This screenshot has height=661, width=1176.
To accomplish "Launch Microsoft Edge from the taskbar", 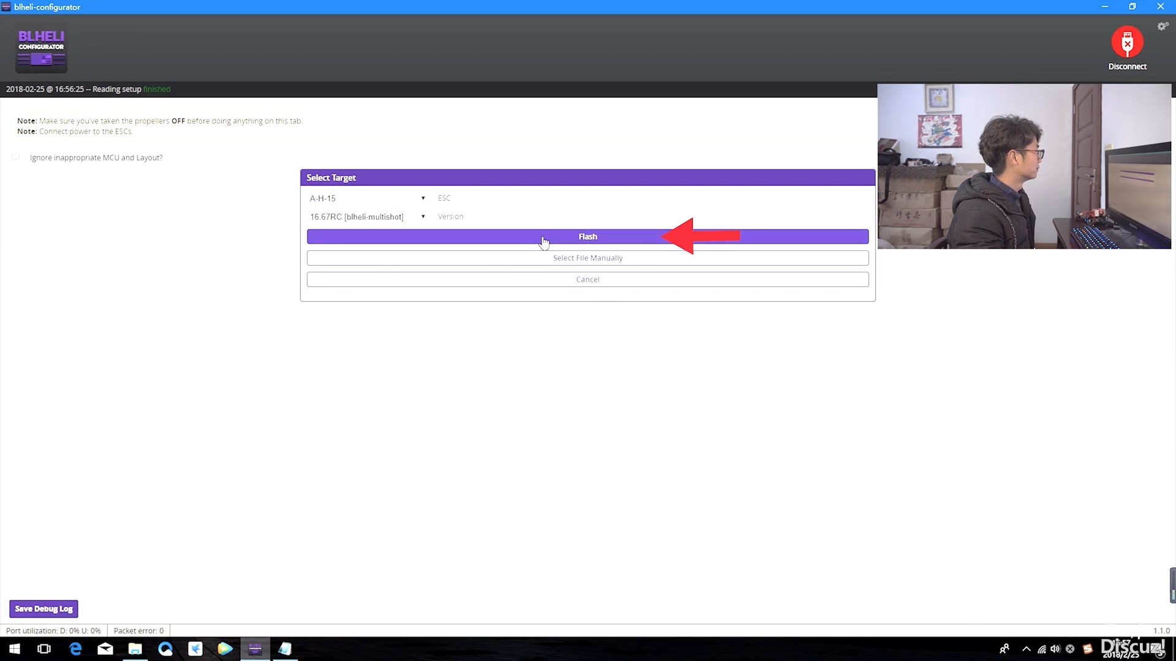I will (75, 649).
